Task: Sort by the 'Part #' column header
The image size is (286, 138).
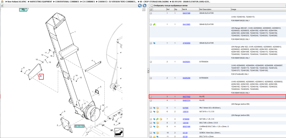Action: coord(190,9)
